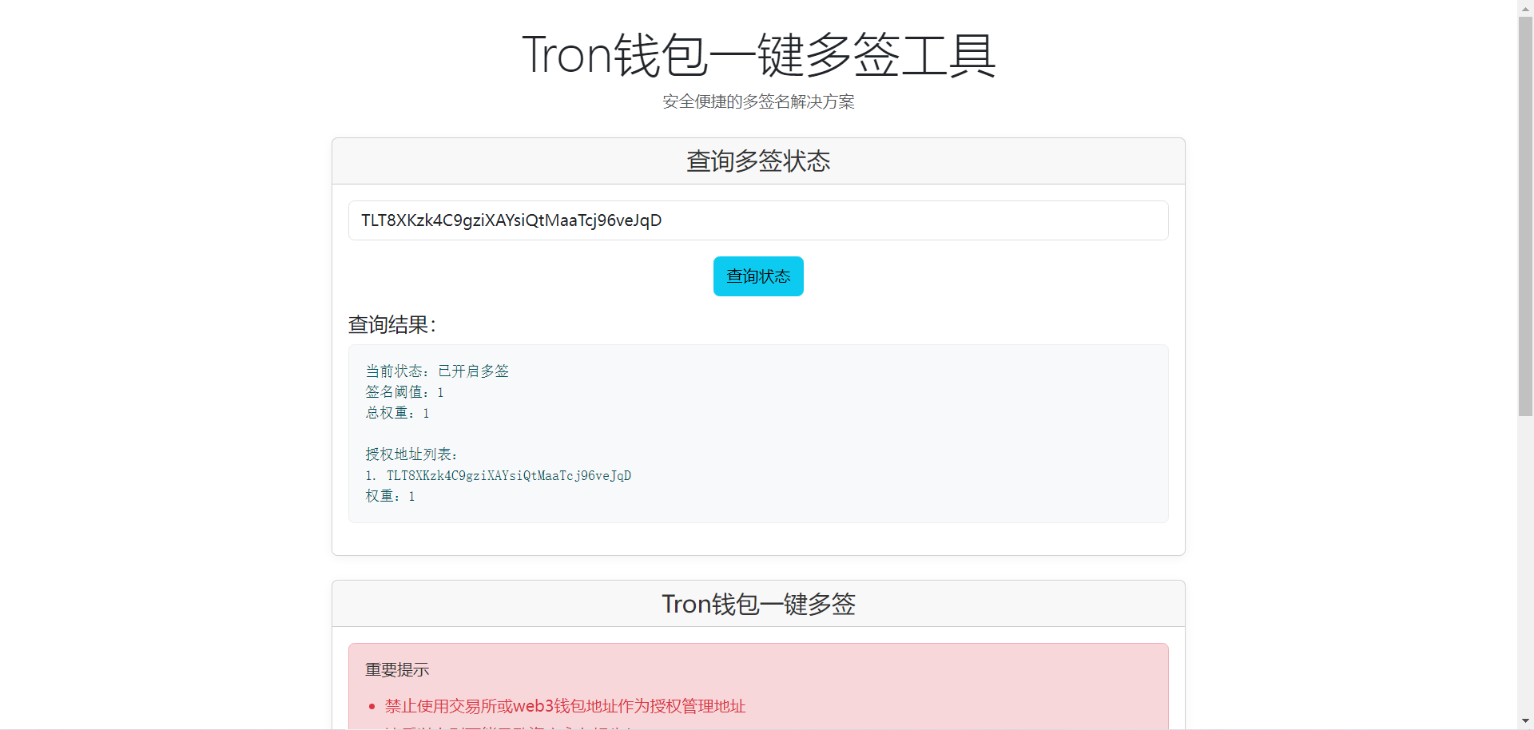Select the Tron钱包一键多签 card header
1534x730 pixels.
point(758,604)
